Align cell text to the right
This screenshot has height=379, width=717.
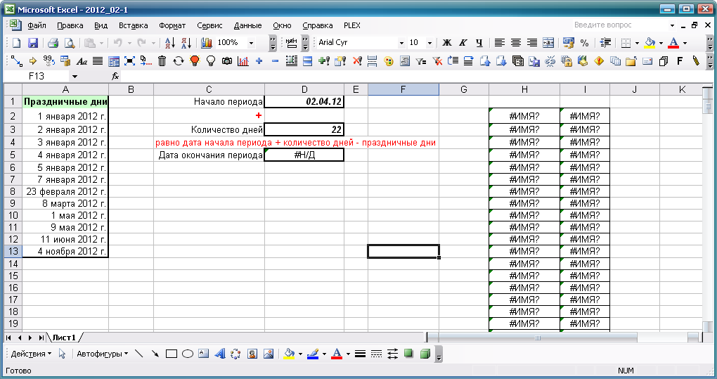click(532, 43)
